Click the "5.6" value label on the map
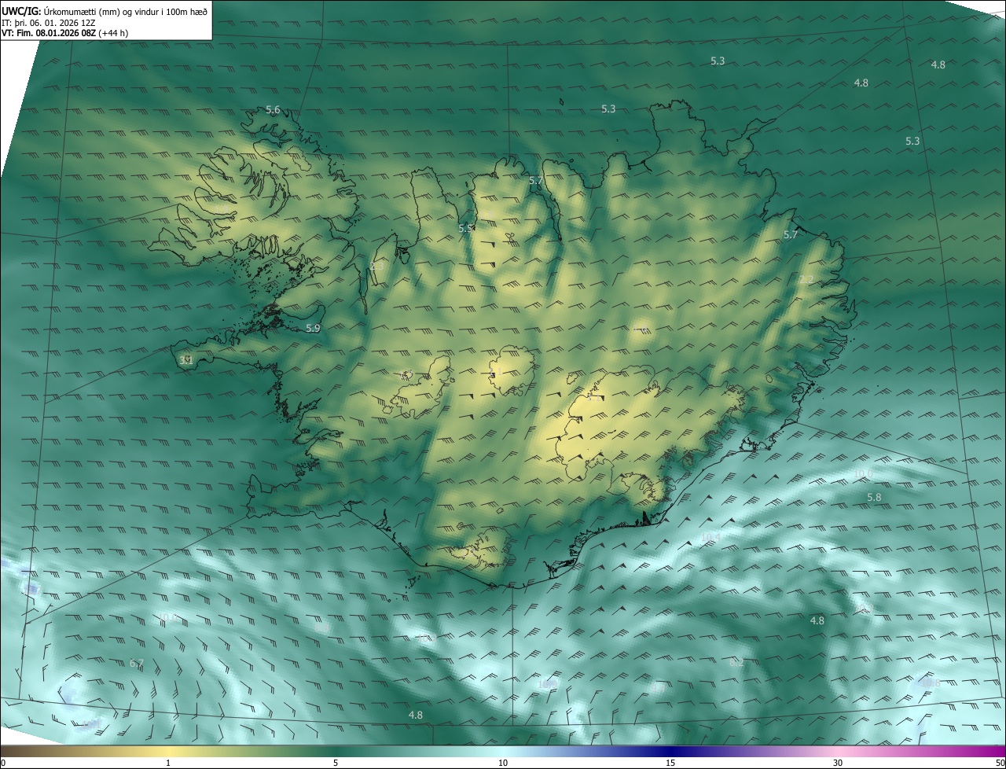 click(x=273, y=110)
